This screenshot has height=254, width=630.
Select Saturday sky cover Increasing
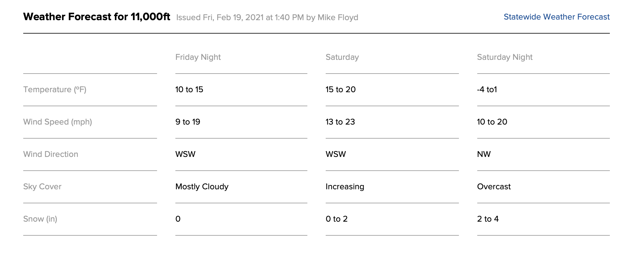[345, 187]
